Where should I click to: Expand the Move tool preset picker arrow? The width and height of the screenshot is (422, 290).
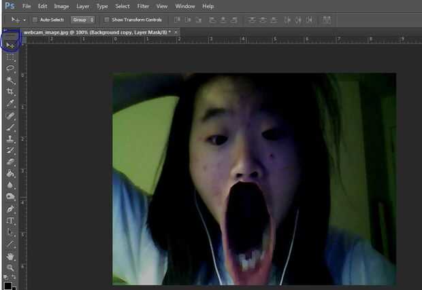coord(25,20)
